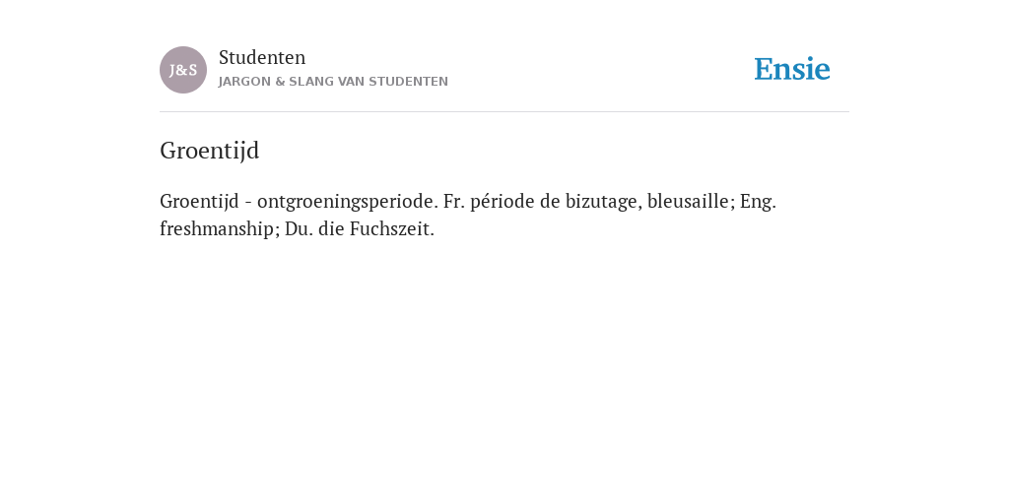Click the horizontal divider below the header

(x=504, y=112)
